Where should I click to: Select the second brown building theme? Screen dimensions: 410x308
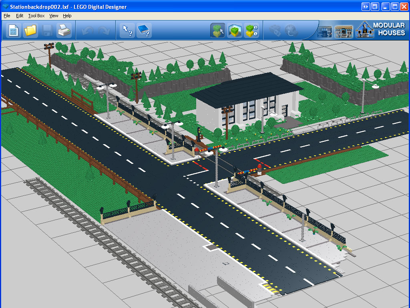(344, 32)
